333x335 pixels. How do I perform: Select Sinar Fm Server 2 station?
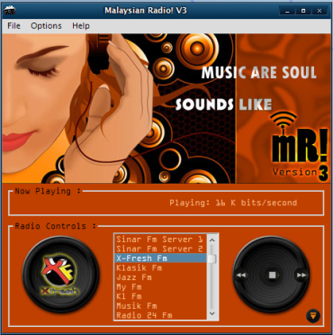[x=160, y=249]
